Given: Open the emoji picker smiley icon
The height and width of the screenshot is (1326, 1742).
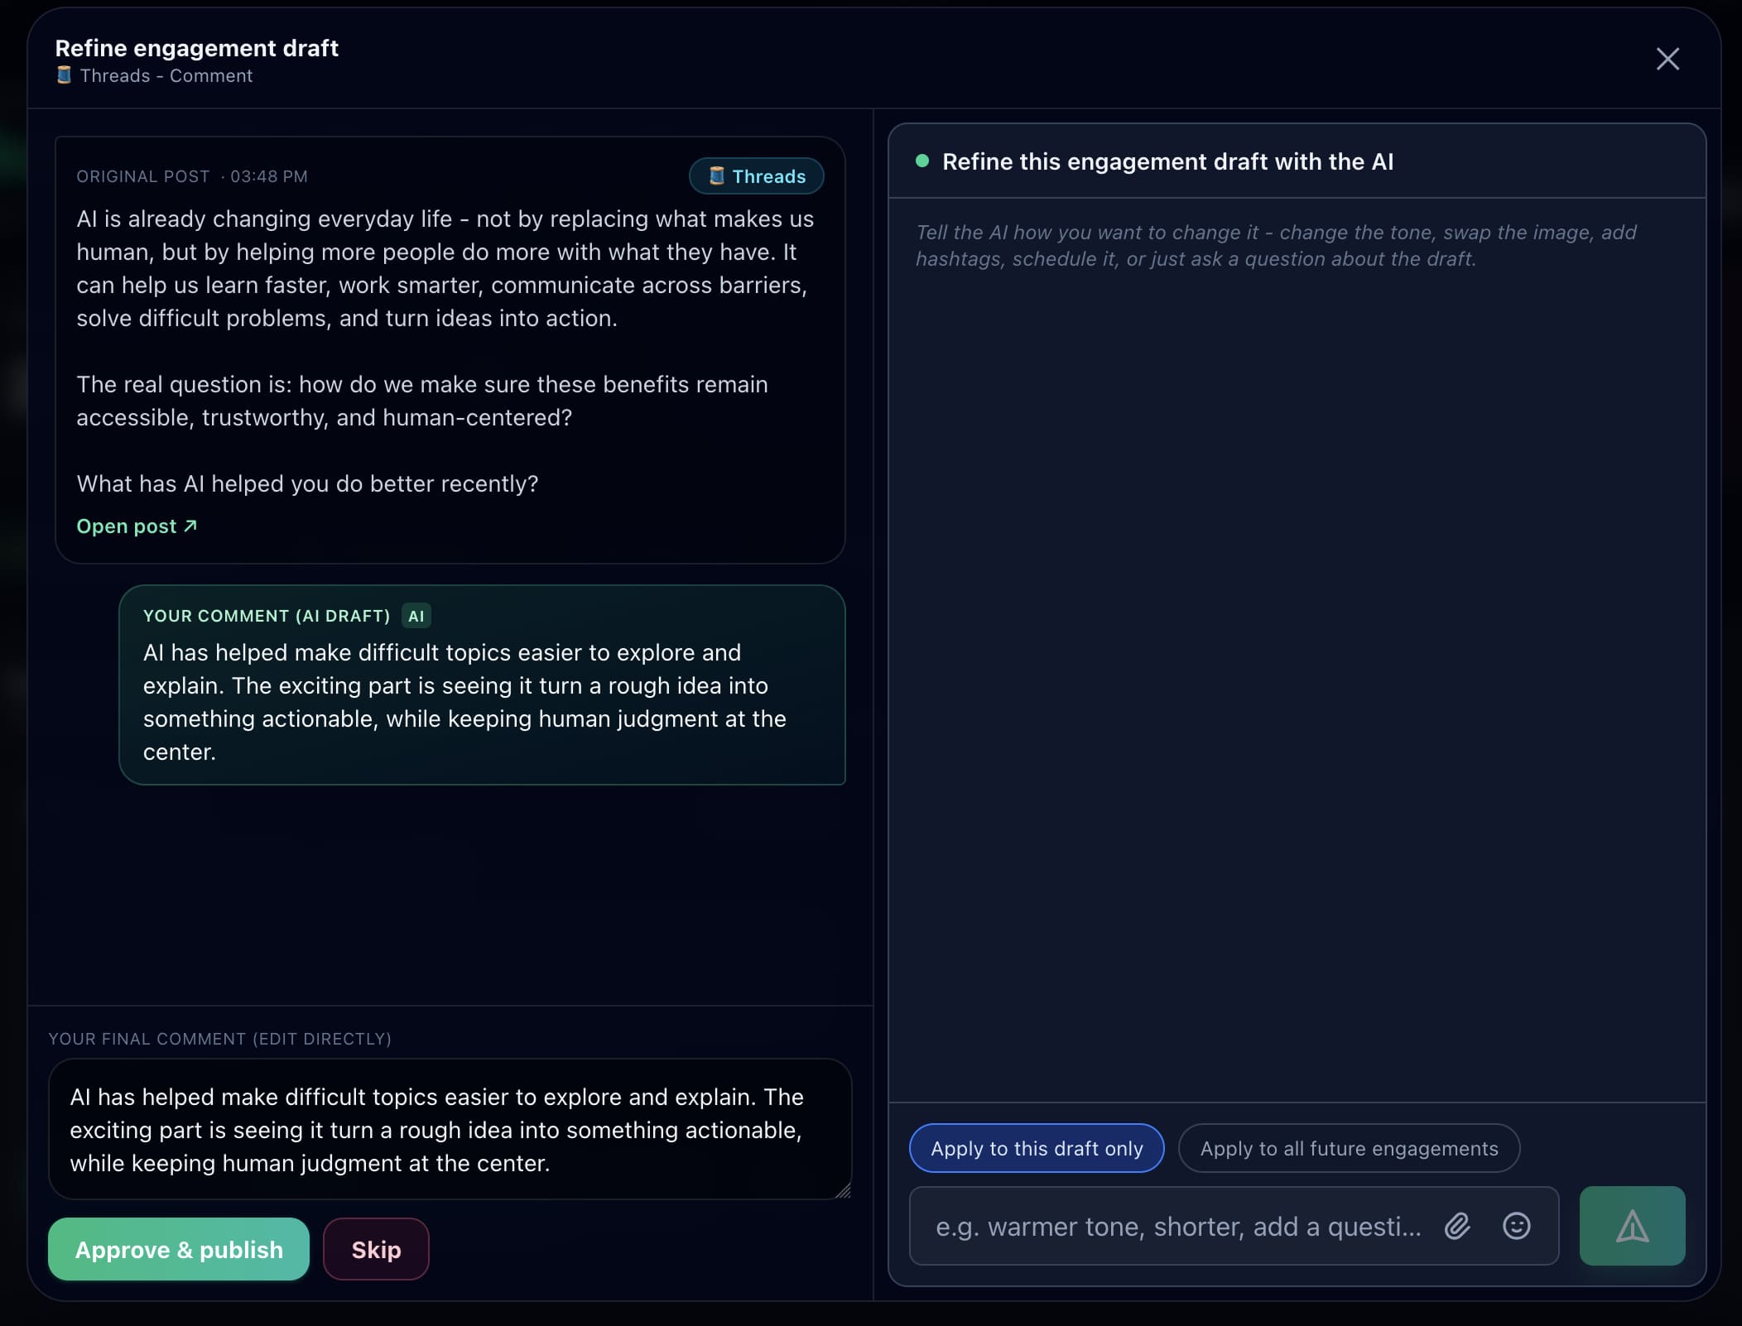Looking at the screenshot, I should (1517, 1226).
